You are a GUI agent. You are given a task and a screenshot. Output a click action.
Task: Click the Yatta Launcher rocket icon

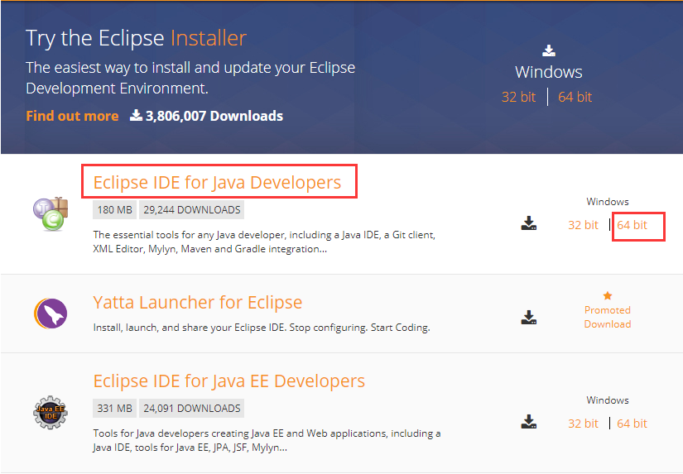(x=51, y=314)
